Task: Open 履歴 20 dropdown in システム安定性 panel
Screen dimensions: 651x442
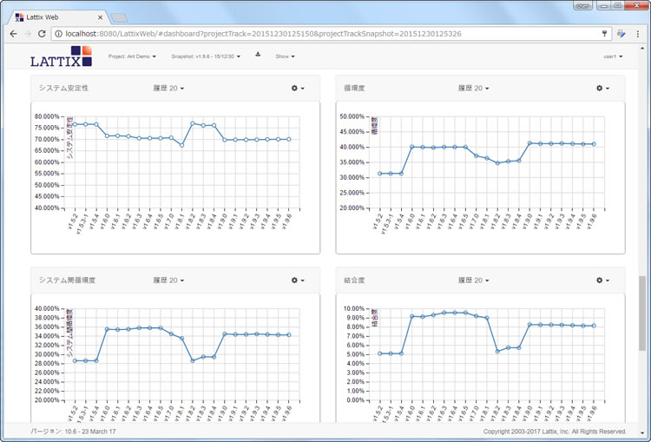Action: (168, 88)
